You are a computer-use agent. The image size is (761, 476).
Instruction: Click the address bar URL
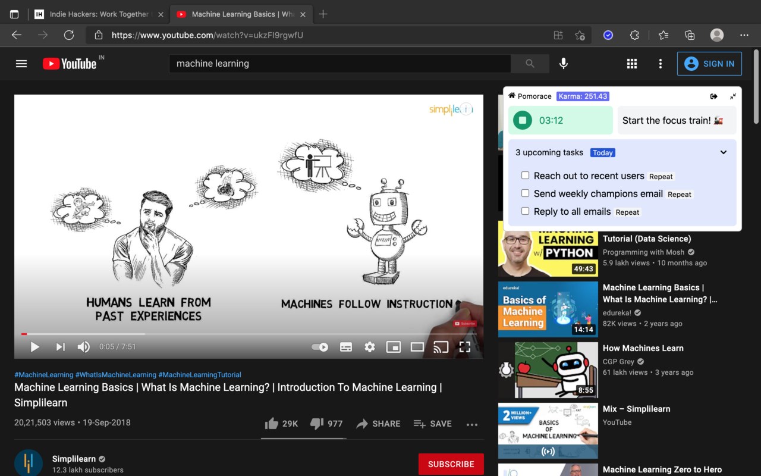pyautogui.click(x=207, y=35)
